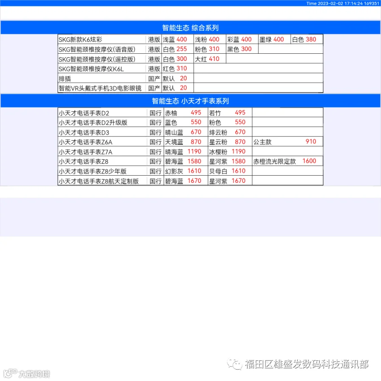Click 港版 cell in SKG新款K6炫彩 row
The height and width of the screenshot is (381, 381).
pyautogui.click(x=154, y=39)
